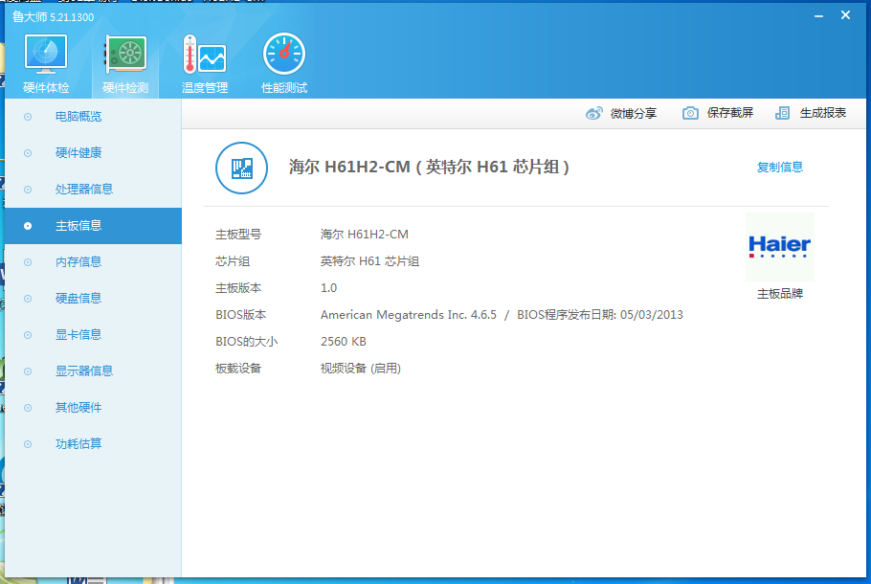Click the 复制信息 link
The width and height of the screenshot is (871, 584).
click(x=780, y=168)
